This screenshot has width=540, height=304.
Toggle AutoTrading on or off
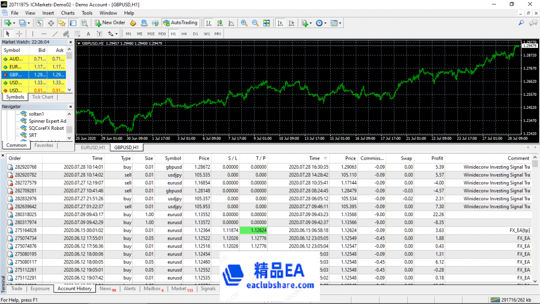[181, 22]
